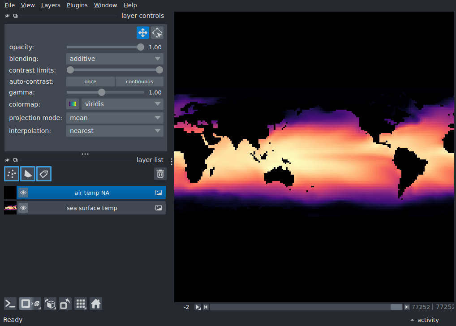Click image type icon on sea surface temp

[159, 208]
